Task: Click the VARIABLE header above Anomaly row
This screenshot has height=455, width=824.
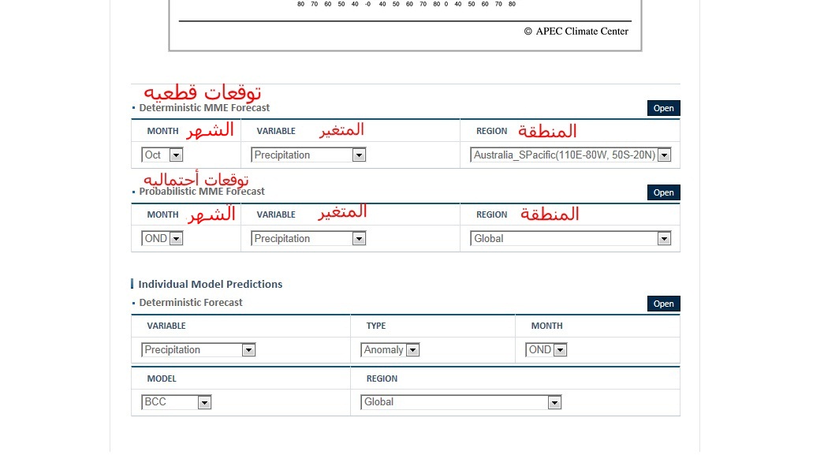Action: pyautogui.click(x=166, y=326)
